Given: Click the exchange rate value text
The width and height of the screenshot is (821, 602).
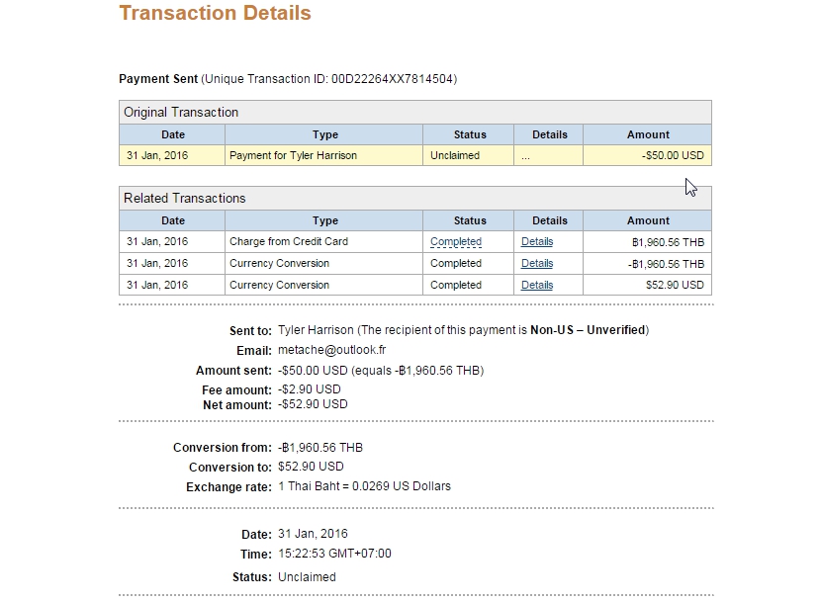Looking at the screenshot, I should tap(365, 486).
